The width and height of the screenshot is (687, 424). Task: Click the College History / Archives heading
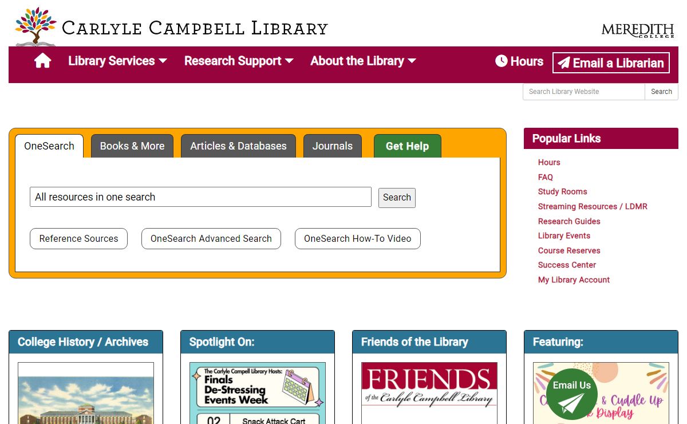click(83, 342)
